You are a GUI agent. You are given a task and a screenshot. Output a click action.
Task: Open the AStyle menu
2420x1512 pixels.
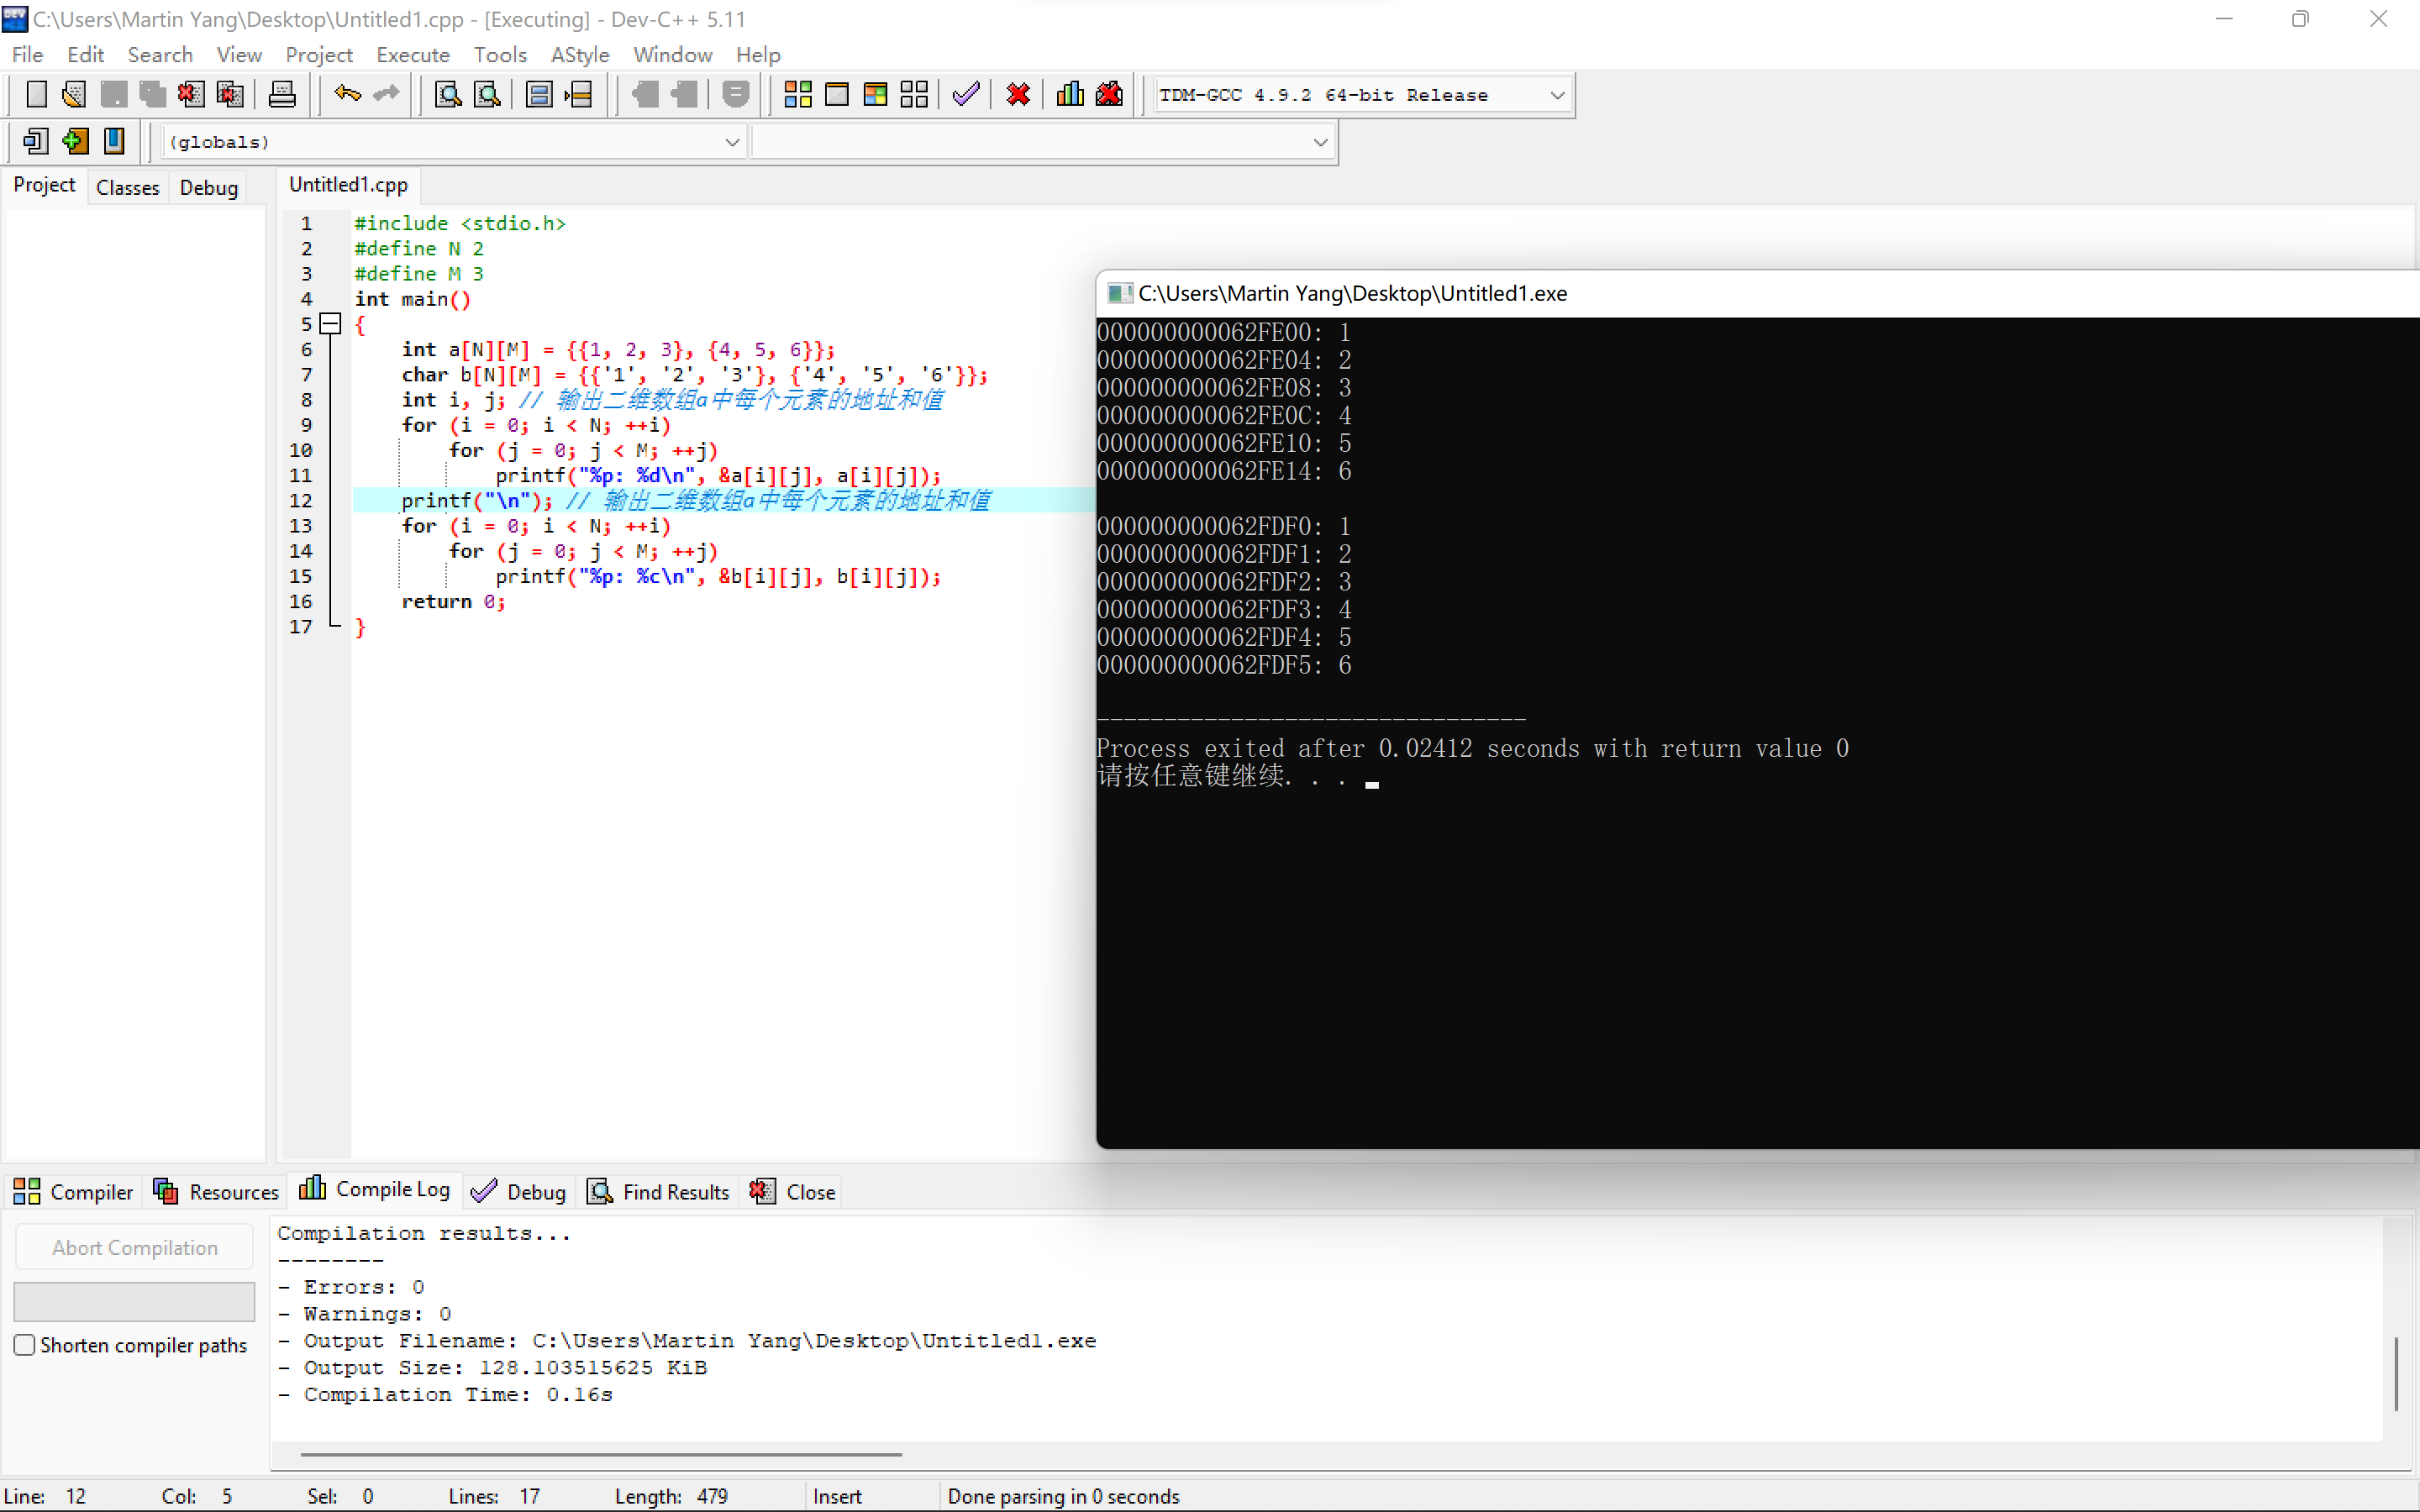579,55
